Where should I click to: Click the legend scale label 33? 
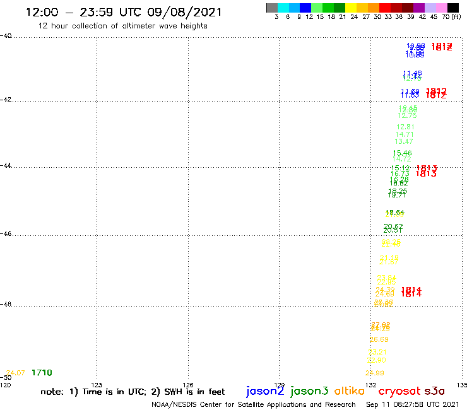(x=388, y=17)
